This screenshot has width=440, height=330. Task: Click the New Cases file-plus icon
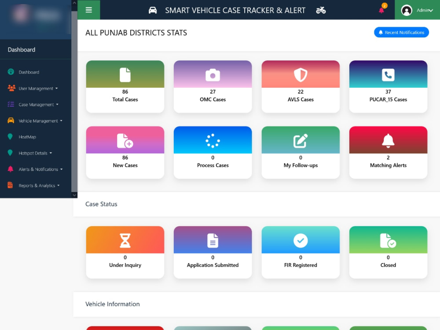(125, 141)
